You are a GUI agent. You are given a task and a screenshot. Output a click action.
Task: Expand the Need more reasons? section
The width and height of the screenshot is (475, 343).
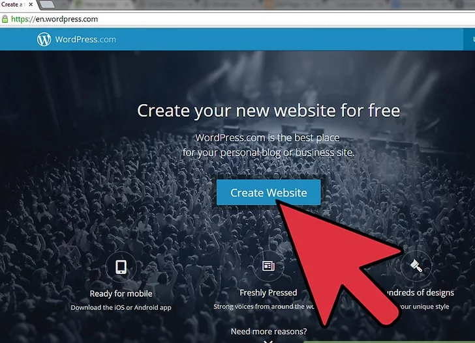[x=269, y=331]
